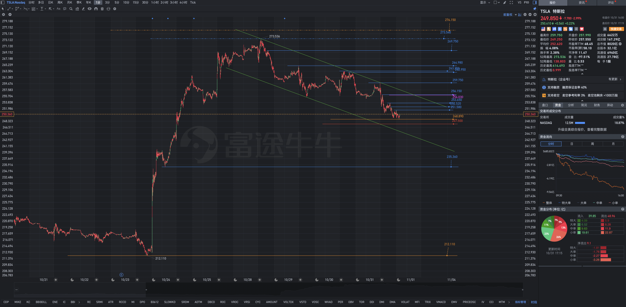Image resolution: width=626 pixels, height=307 pixels.
Task: Select 周 capital flow period
Action: (593, 144)
